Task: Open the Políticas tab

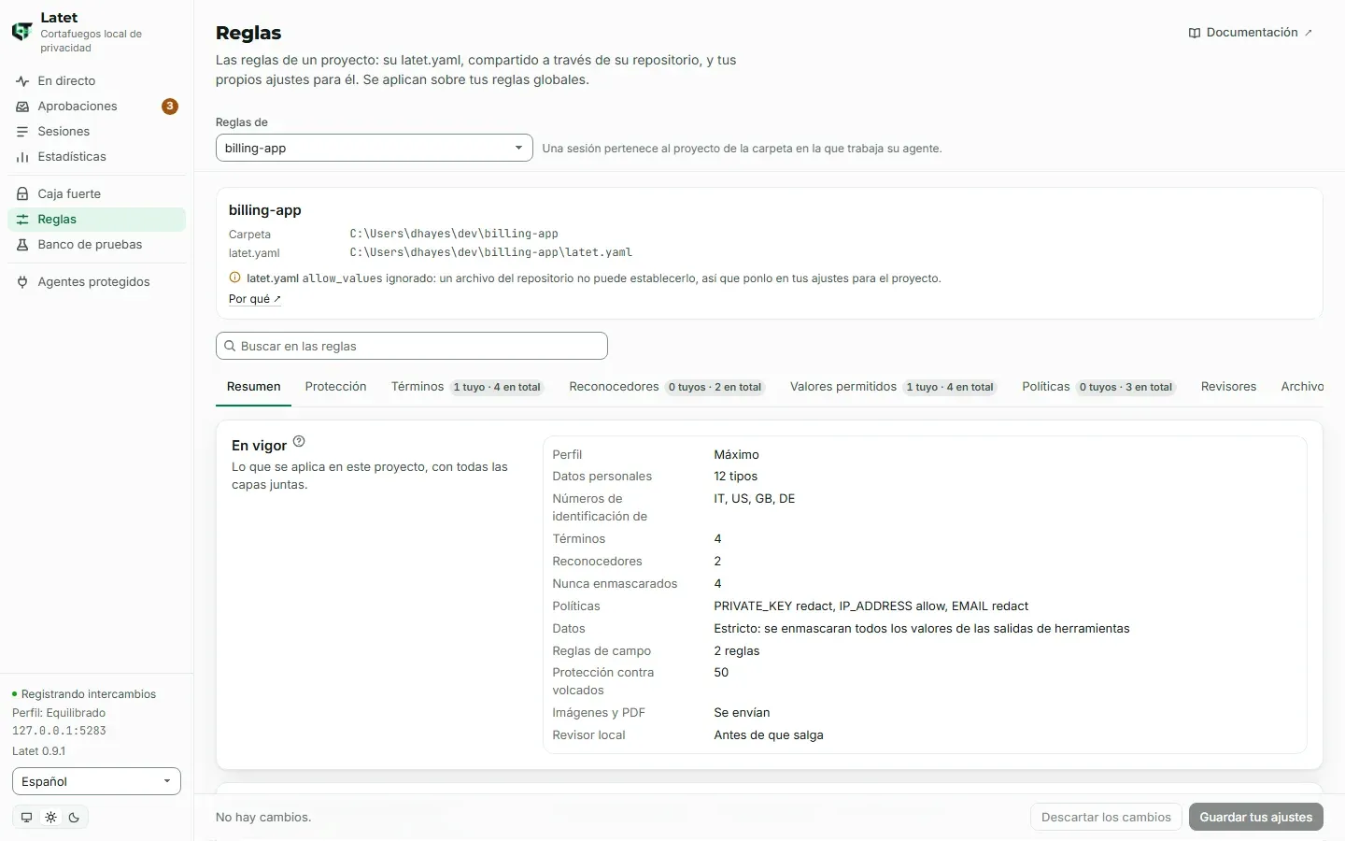Action: (x=1098, y=387)
